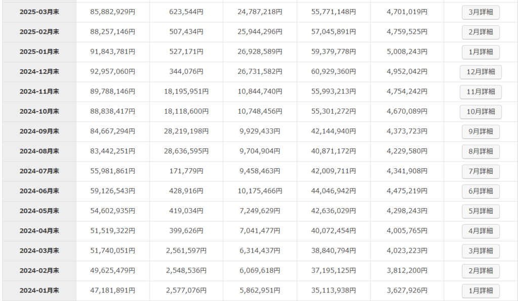The height and width of the screenshot is (301, 518).
Task: Click the 2024 2月詳細 button
Action: (480, 271)
